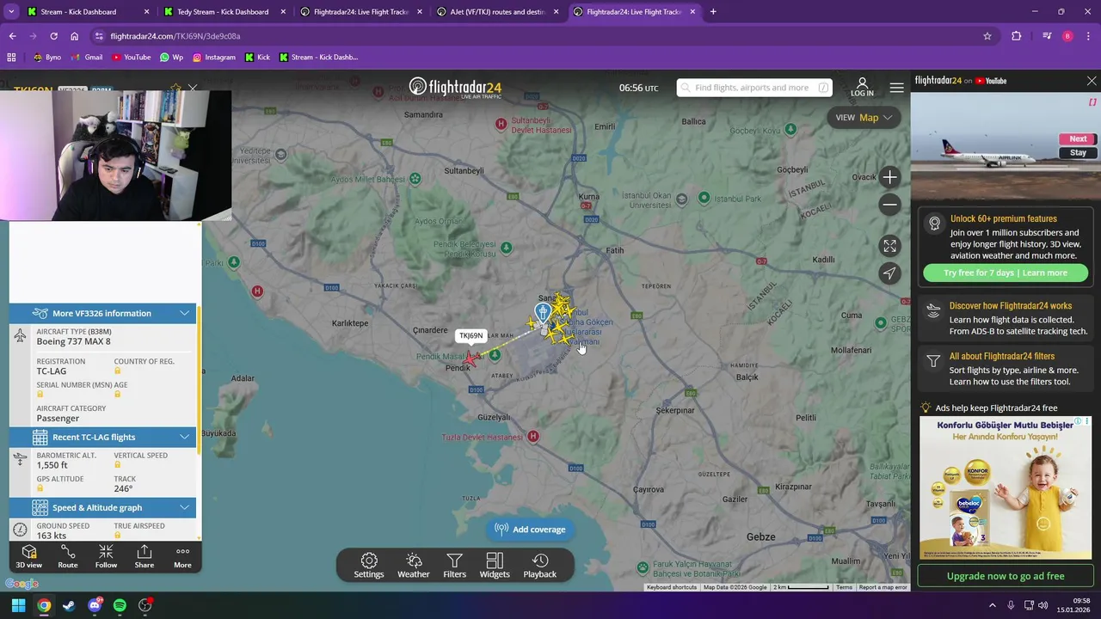
Task: Click the Add coverage button
Action: coord(530,530)
